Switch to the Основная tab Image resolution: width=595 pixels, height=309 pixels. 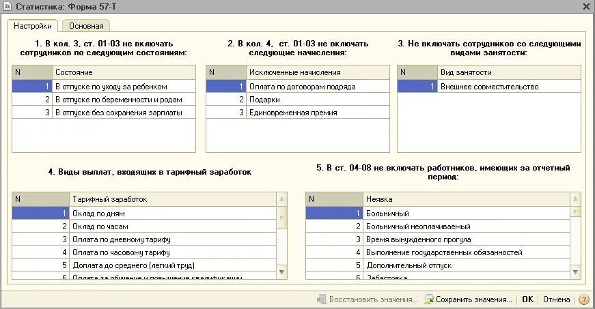(86, 26)
